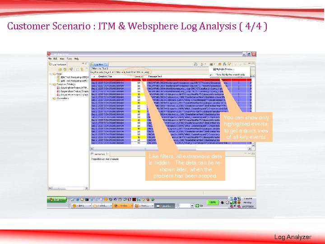Open the Micro... taskbar group
The image size is (325, 244).
tap(144, 206)
